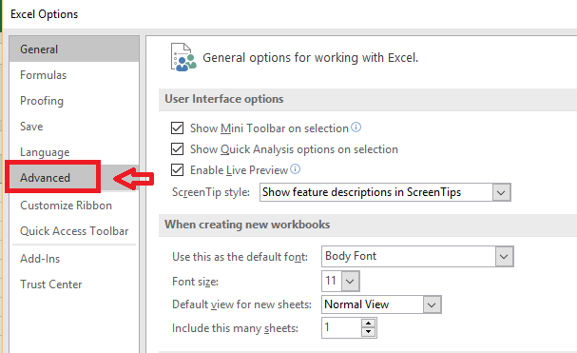Click into the Include this many sheets field
Image resolution: width=577 pixels, height=353 pixels.
pos(342,328)
